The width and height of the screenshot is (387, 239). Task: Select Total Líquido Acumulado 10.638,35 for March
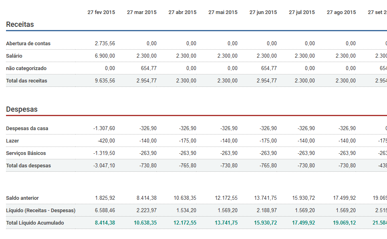[x=145, y=223]
